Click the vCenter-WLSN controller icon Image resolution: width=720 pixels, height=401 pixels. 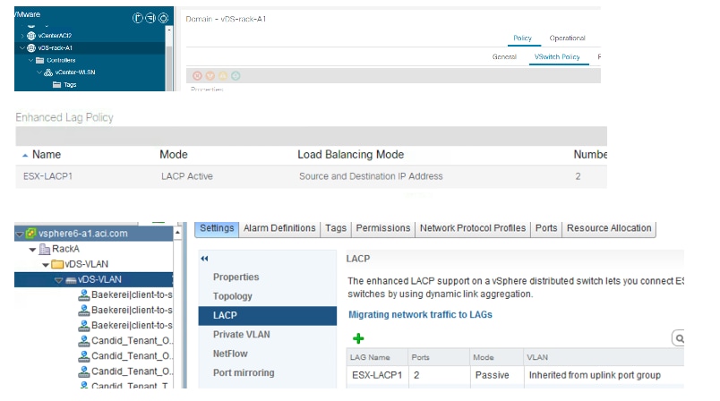(48, 73)
